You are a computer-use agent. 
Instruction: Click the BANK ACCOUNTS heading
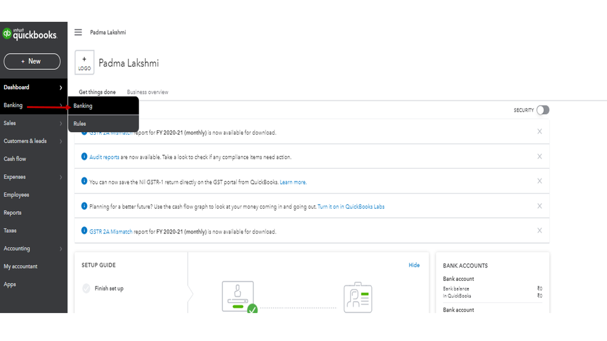coord(465,266)
